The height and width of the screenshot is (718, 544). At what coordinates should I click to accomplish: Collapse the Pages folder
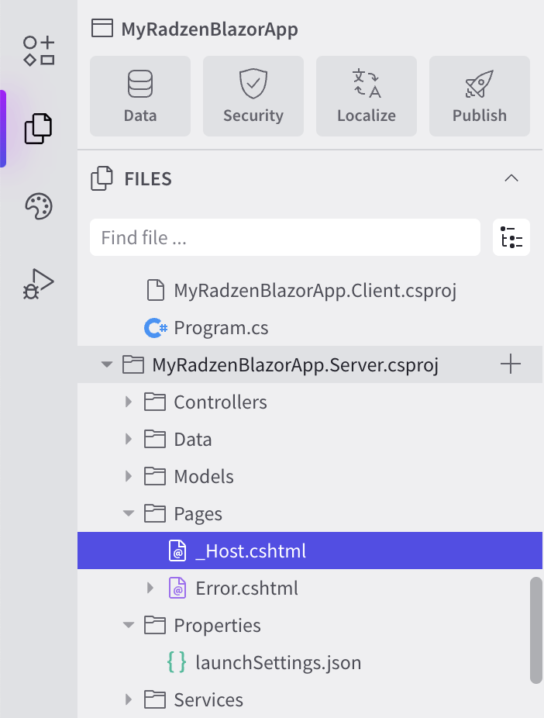(129, 513)
